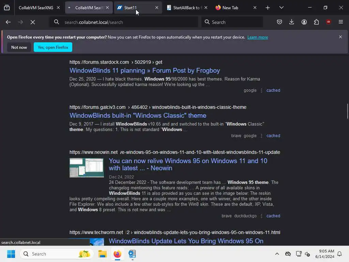Show hidden system tray icons
Image resolution: width=349 pixels, height=262 pixels.
(x=277, y=254)
